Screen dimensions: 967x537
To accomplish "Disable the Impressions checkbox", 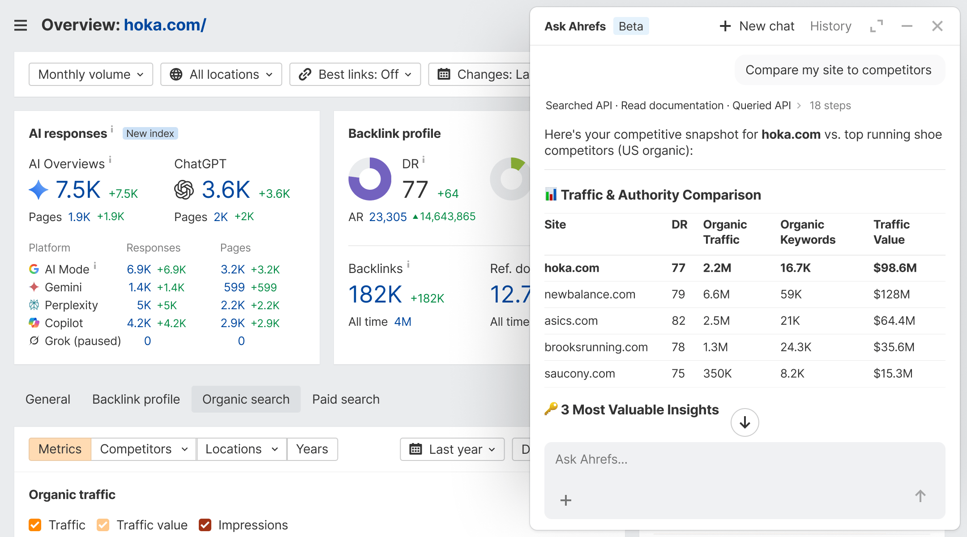I will (x=205, y=525).
